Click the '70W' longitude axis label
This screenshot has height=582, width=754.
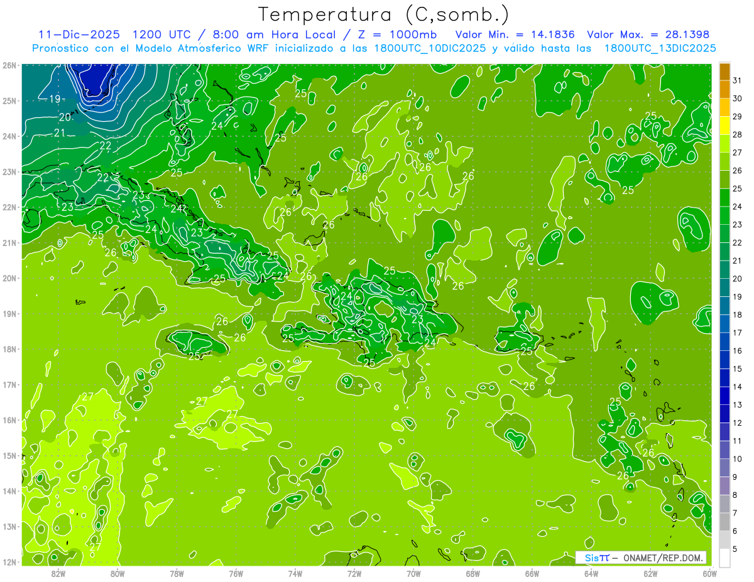(x=413, y=573)
